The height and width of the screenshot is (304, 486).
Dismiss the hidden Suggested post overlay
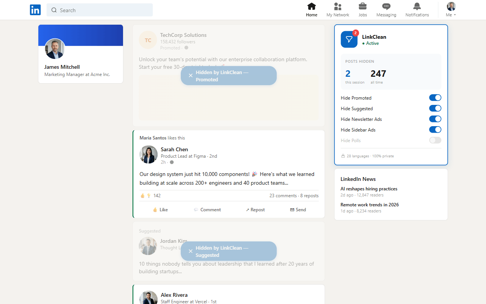tap(191, 251)
